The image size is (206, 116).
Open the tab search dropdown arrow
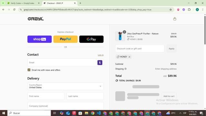coord(3,3)
